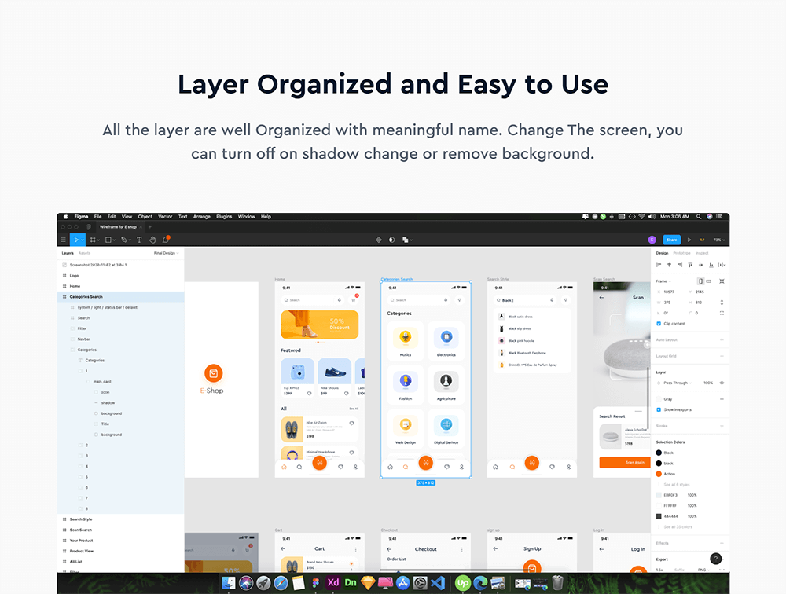This screenshot has height=594, width=786.
Task: Uncheck the Clip content checkbox
Action: pos(659,324)
